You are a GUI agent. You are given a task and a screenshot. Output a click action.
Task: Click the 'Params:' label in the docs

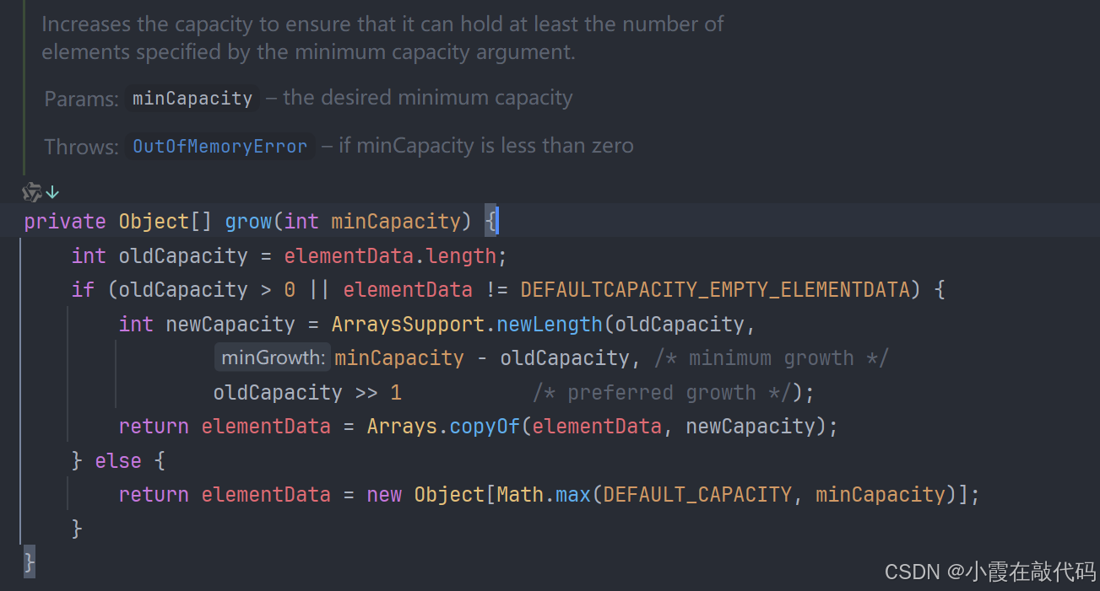pos(81,99)
